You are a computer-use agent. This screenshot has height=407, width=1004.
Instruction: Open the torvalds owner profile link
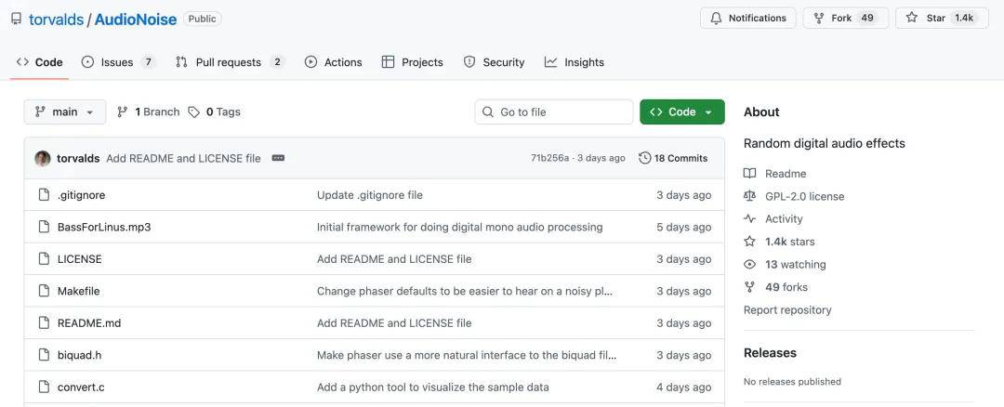(x=56, y=20)
